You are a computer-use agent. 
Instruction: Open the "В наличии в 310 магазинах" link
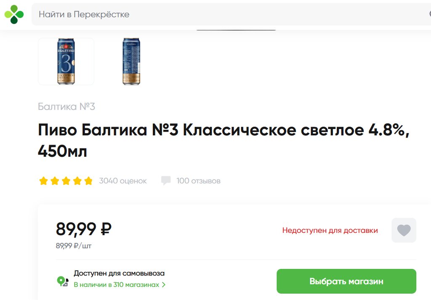click(x=117, y=285)
